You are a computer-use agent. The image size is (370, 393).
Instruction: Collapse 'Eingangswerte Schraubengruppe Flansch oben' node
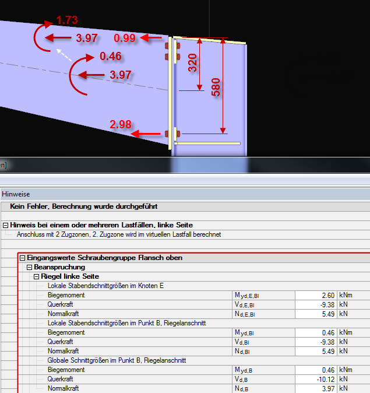[x=22, y=258]
